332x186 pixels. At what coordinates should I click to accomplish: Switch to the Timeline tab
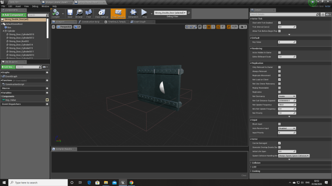116,22
